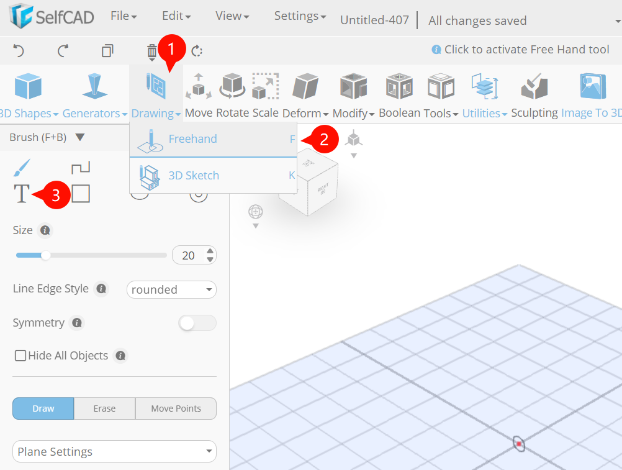This screenshot has height=470, width=622.
Task: Expand the Brush (F+B) selector arrow
Action: tap(80, 137)
